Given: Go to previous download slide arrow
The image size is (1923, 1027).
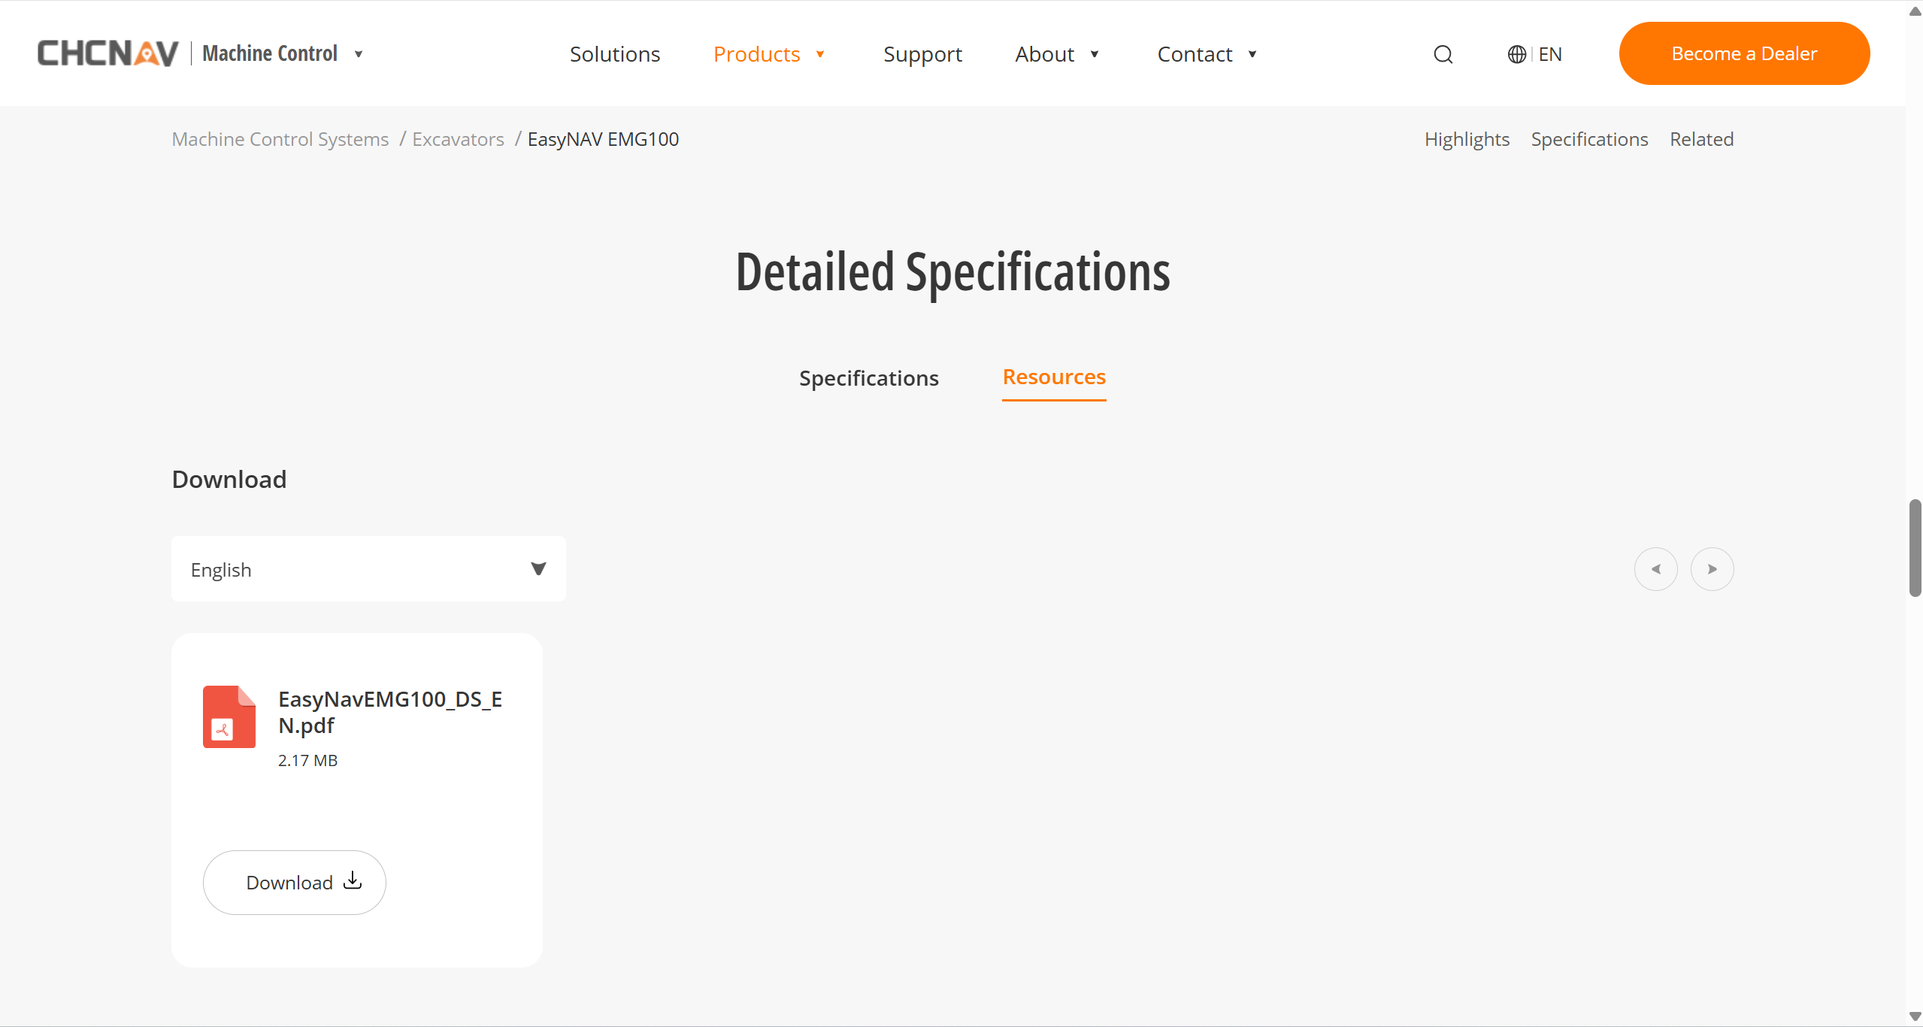Looking at the screenshot, I should [x=1656, y=569].
